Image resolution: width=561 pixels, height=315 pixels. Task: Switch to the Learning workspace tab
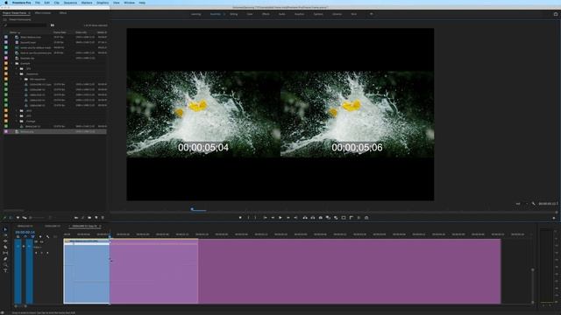195,14
